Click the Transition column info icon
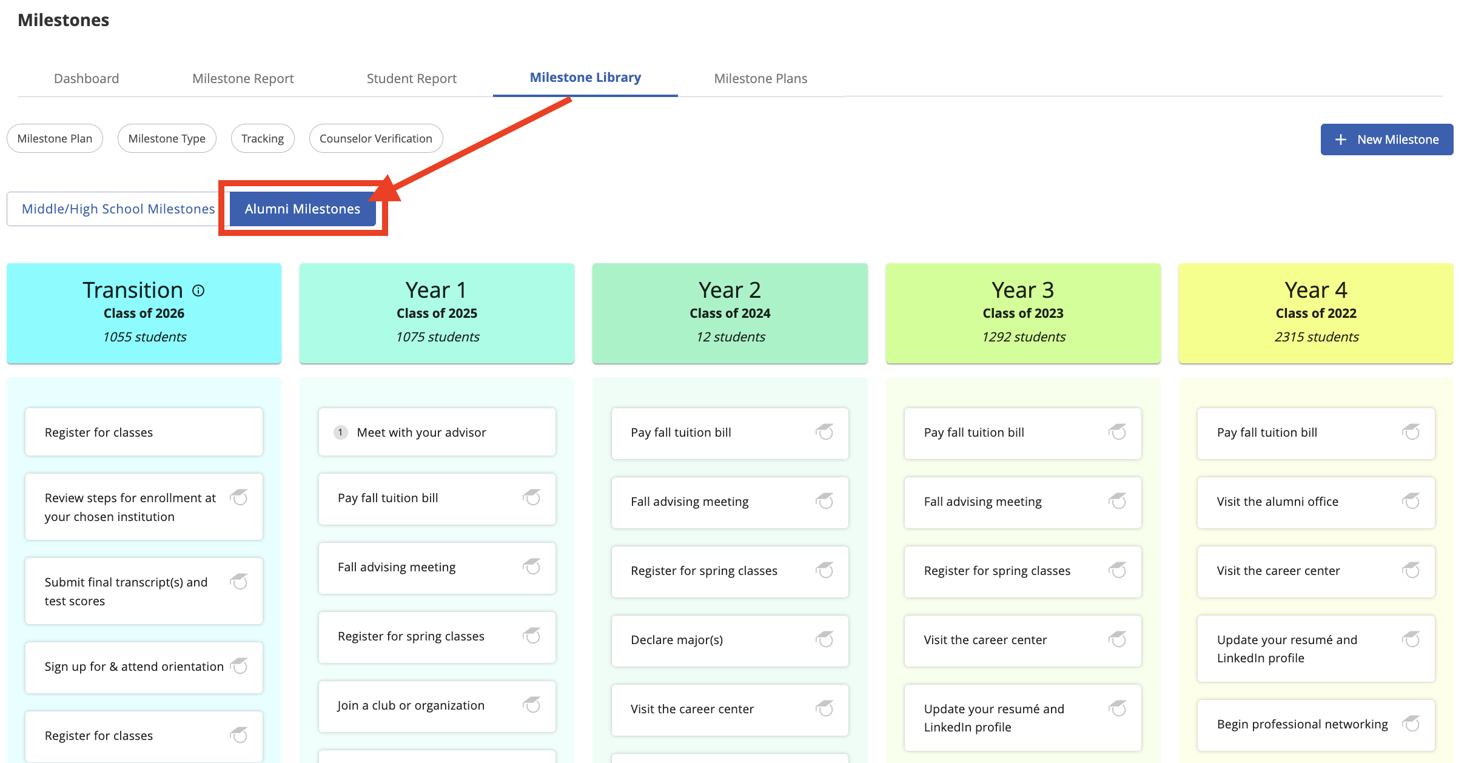 point(198,291)
